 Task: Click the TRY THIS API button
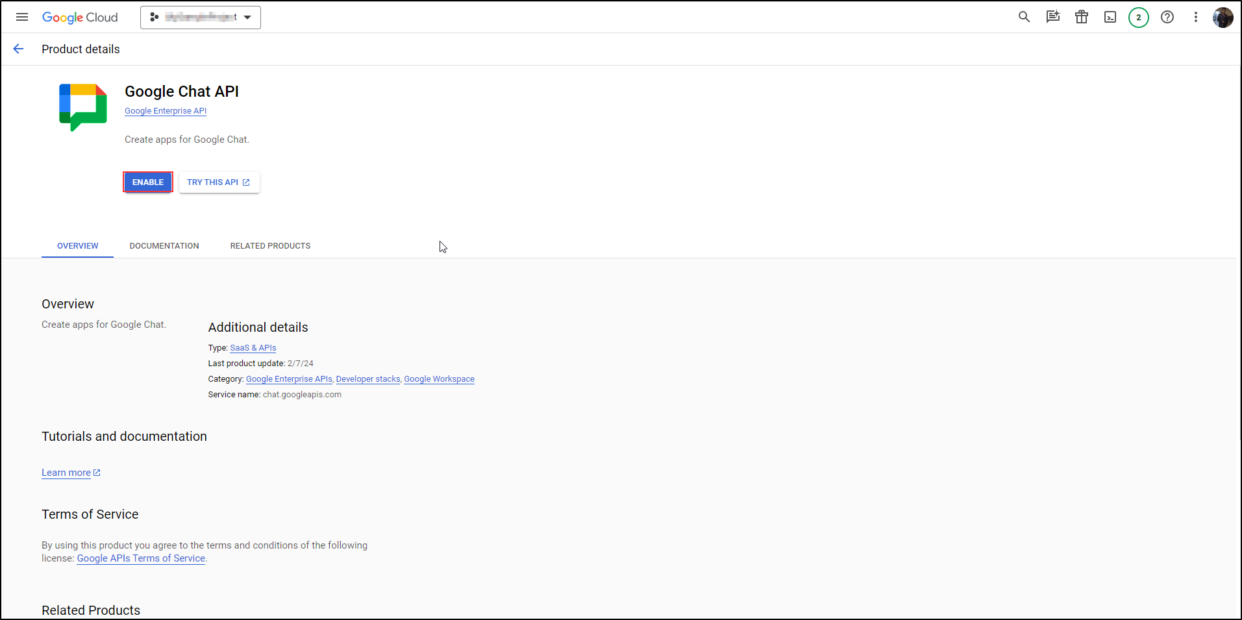(219, 182)
